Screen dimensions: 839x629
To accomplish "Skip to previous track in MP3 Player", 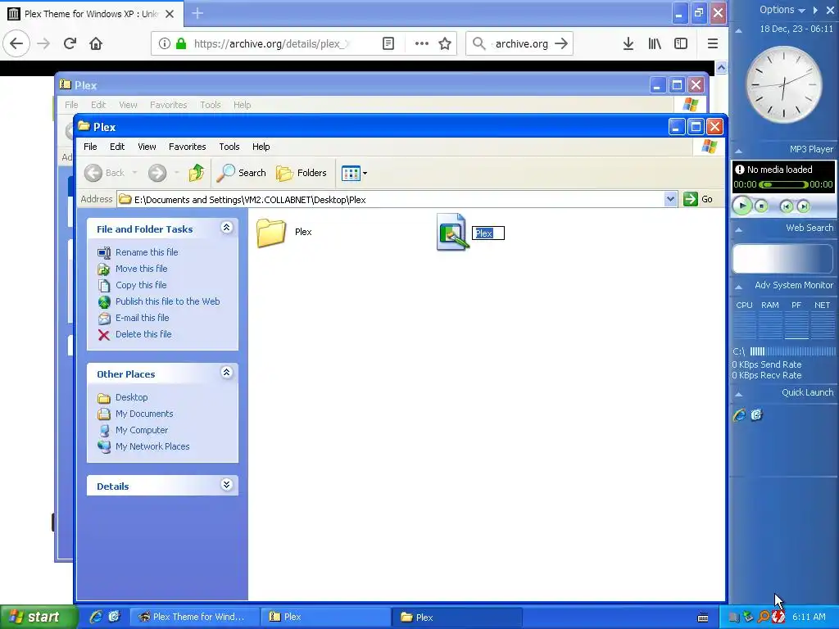I will tap(786, 206).
